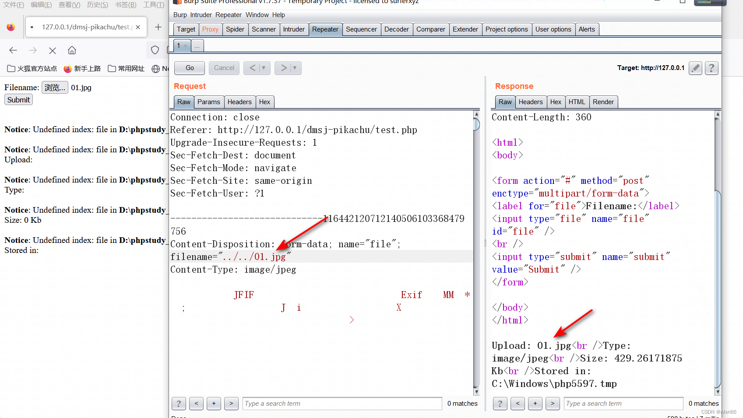Select Response Render tab
This screenshot has width=743, height=418.
point(603,102)
